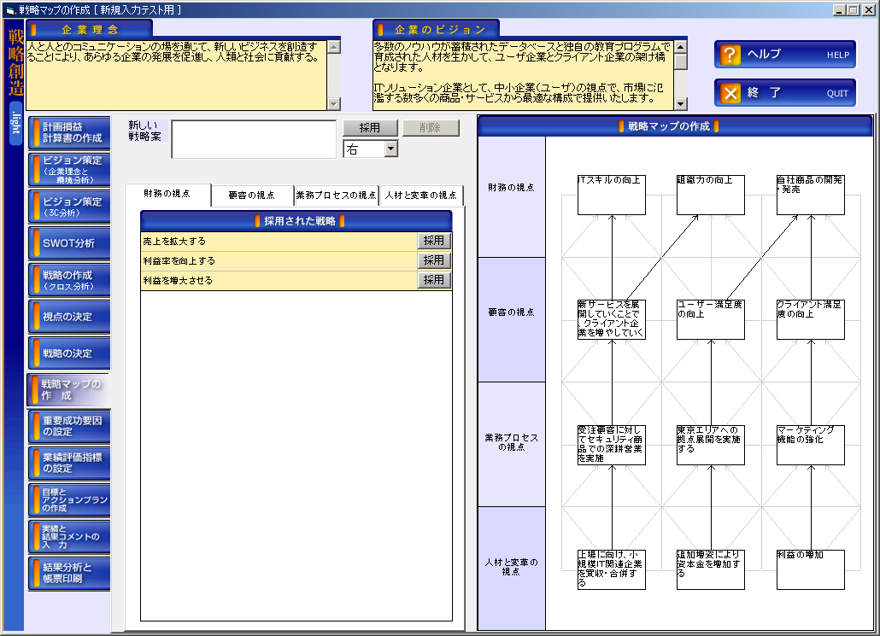Switch to the 顧客の視点 tab
This screenshot has height=636, width=880.
252,195
